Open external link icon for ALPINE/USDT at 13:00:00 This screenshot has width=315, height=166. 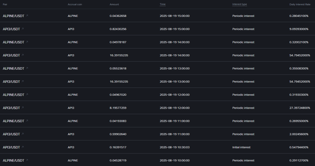click(x=27, y=68)
